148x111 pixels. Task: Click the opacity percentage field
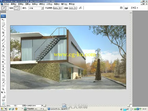point(56,8)
